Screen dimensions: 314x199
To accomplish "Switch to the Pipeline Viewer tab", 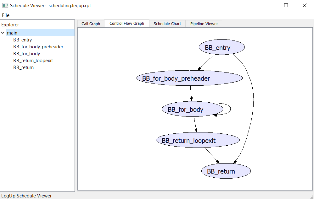I will (204, 24).
